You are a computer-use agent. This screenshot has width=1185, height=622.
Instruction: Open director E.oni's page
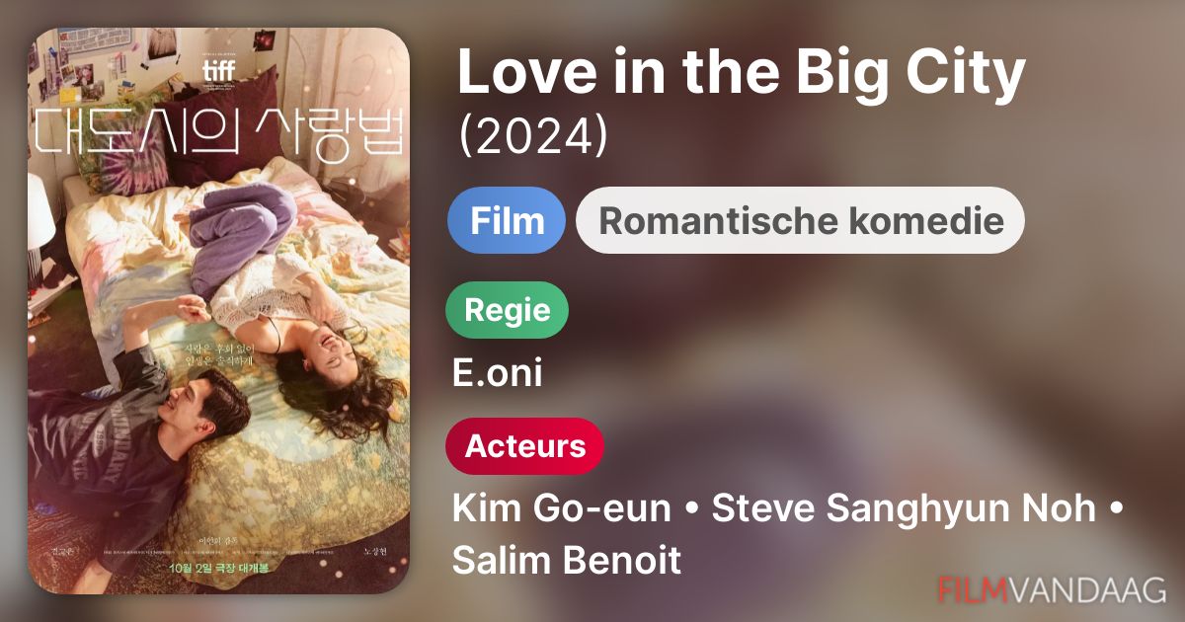pos(497,373)
